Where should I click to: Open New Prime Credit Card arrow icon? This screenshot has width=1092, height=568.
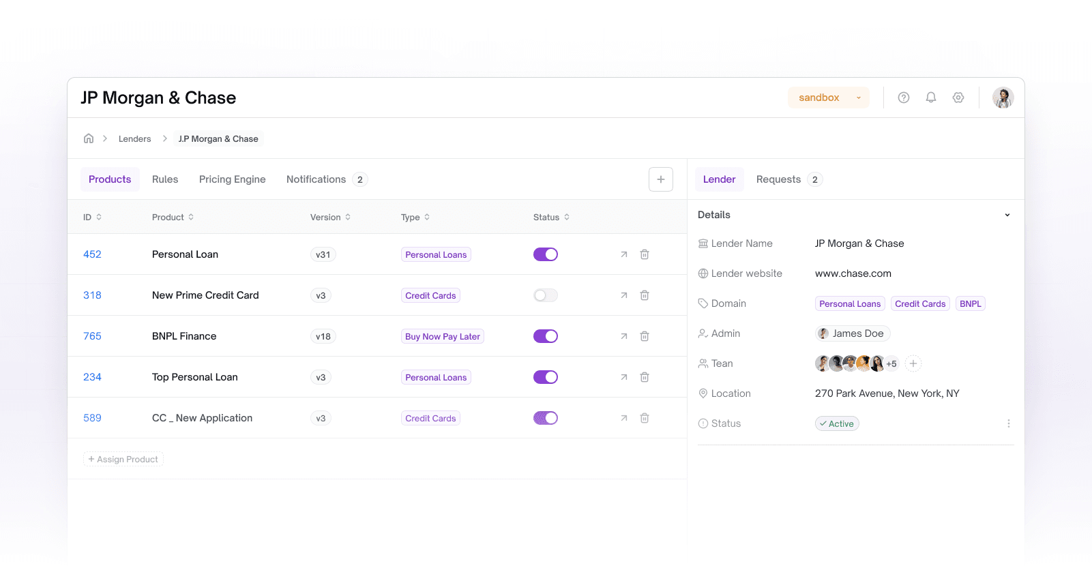click(x=623, y=295)
